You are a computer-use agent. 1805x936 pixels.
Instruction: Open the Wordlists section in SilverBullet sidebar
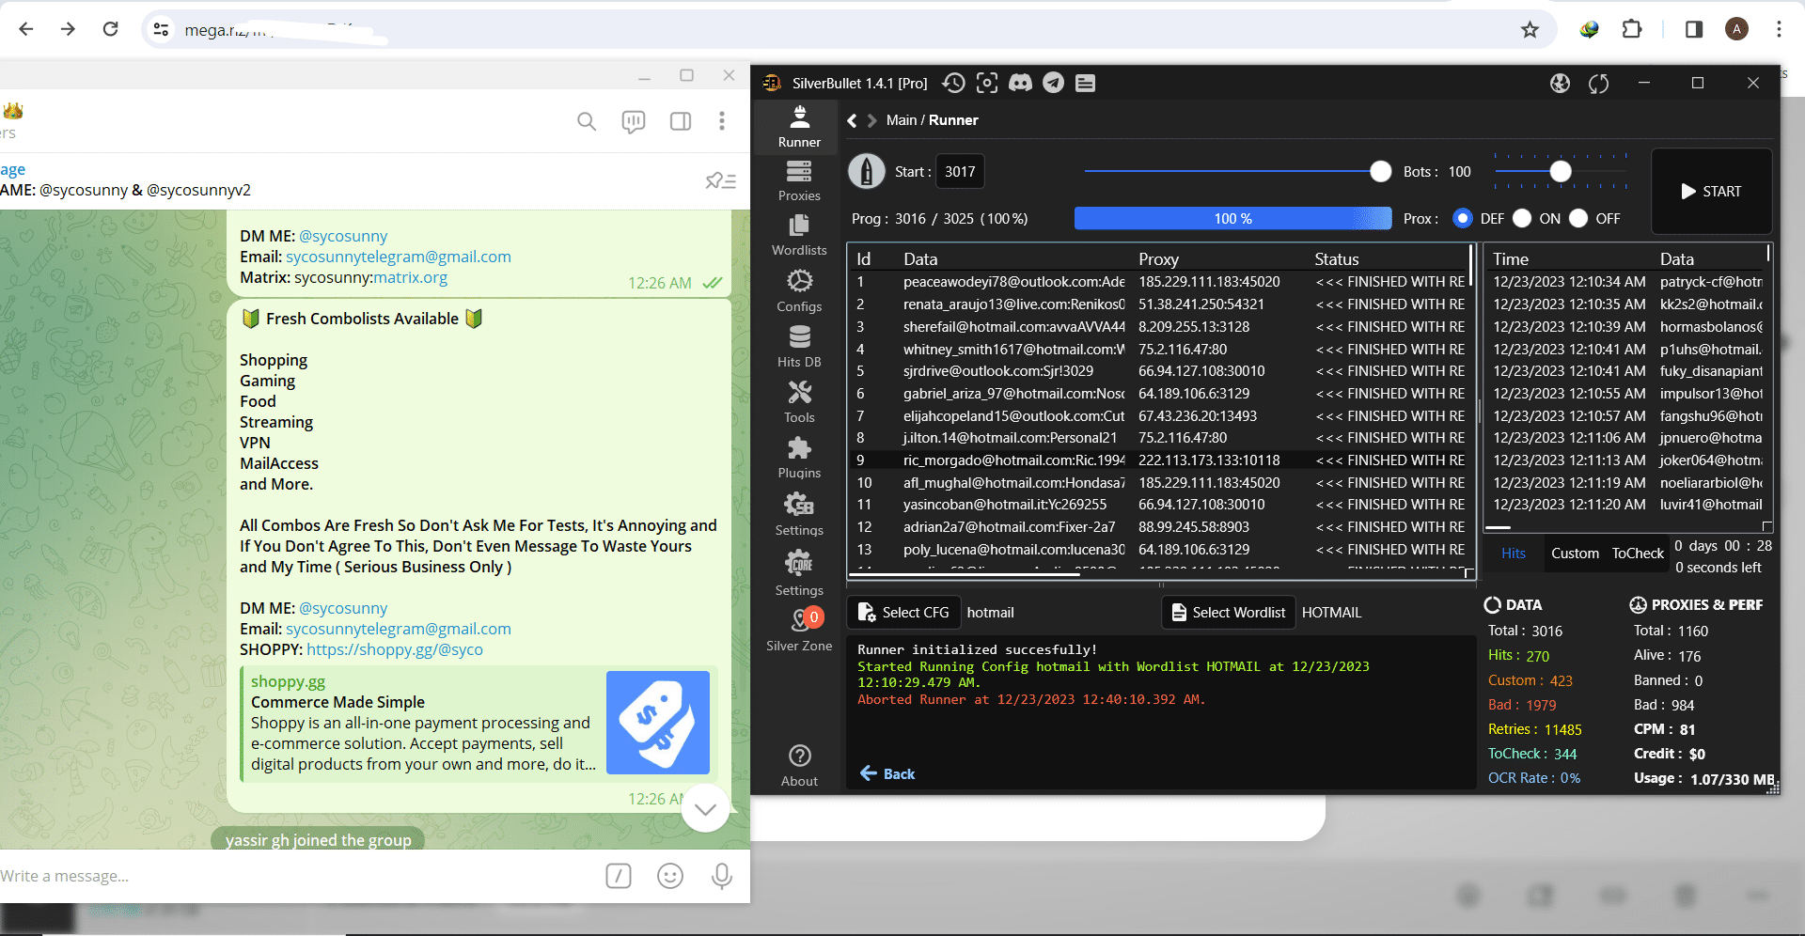pos(799,236)
